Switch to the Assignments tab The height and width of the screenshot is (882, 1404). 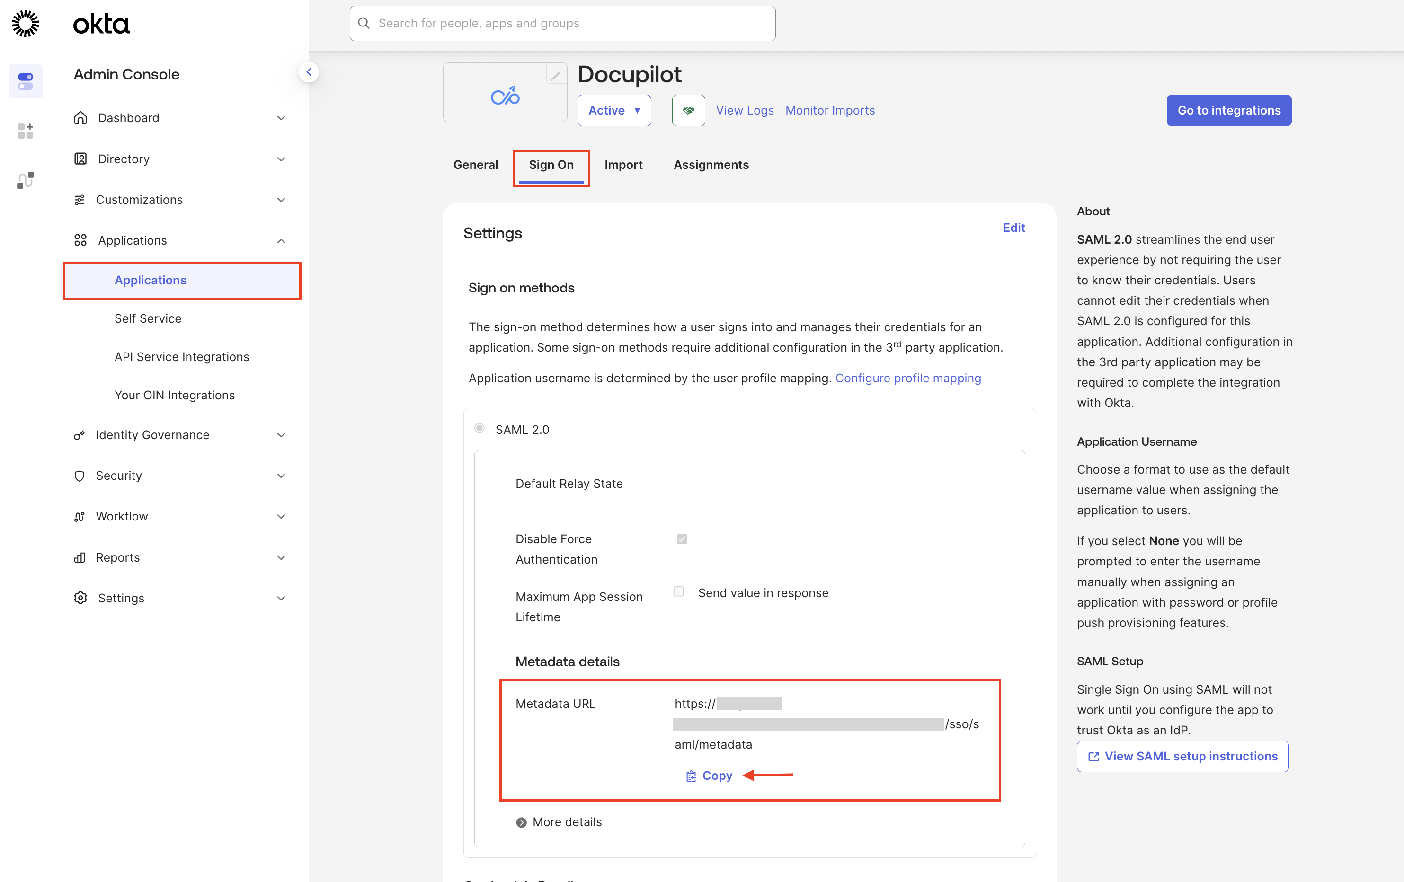click(711, 164)
